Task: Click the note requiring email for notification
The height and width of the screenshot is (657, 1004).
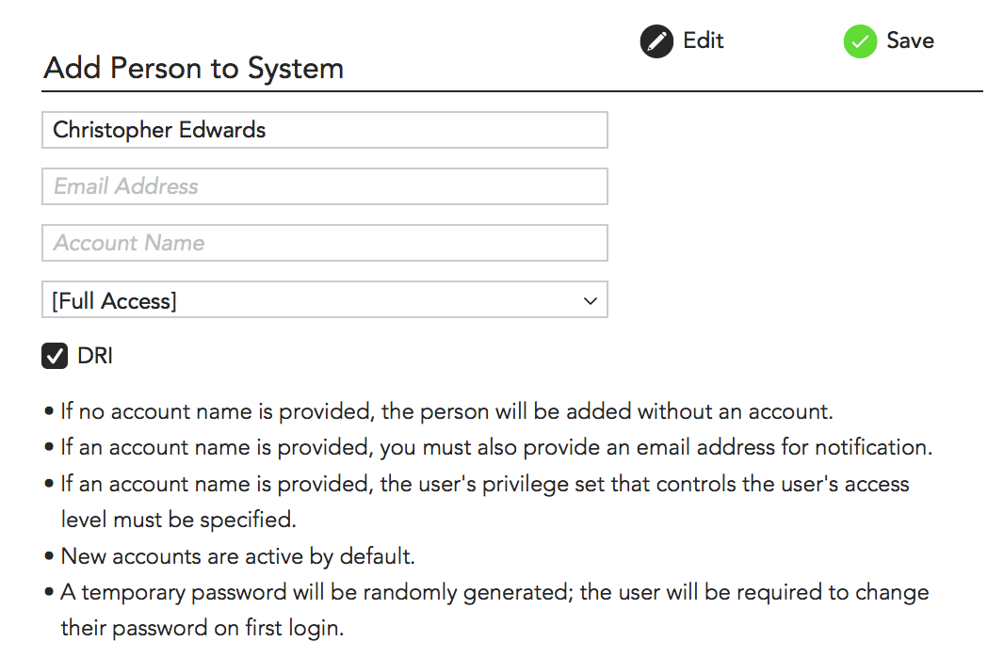Action: pos(496,447)
